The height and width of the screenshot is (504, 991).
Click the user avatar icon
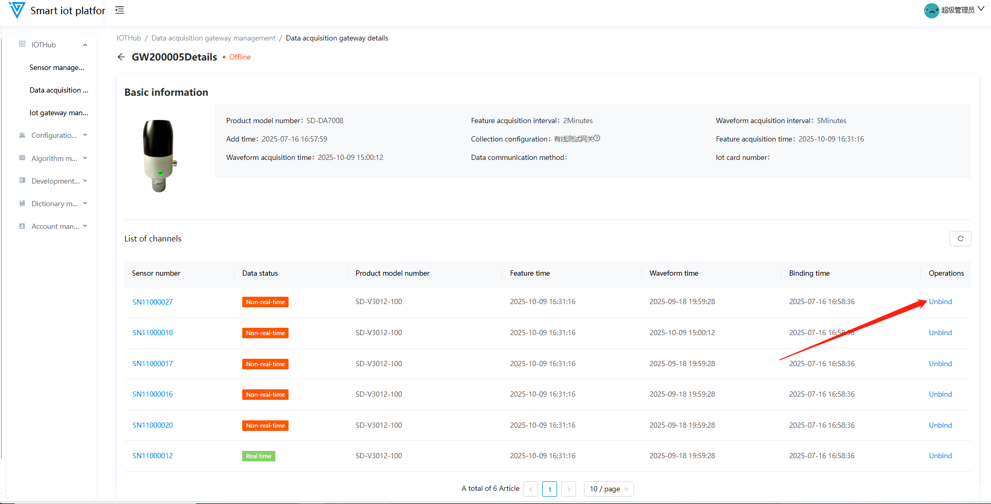point(931,10)
